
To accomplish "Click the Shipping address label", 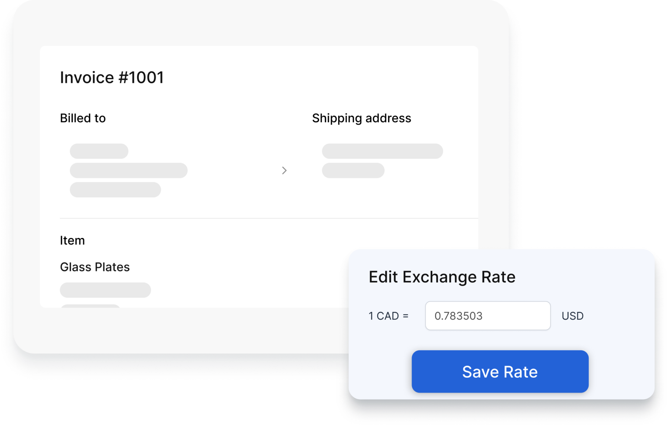I will tap(361, 118).
